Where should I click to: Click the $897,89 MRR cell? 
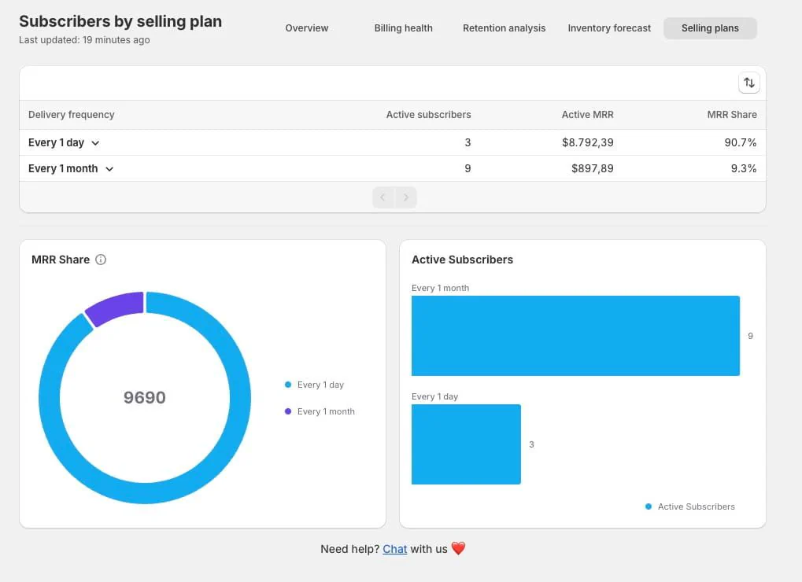[x=593, y=168]
